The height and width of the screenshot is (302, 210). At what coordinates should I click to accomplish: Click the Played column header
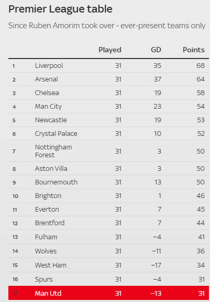coord(110,50)
